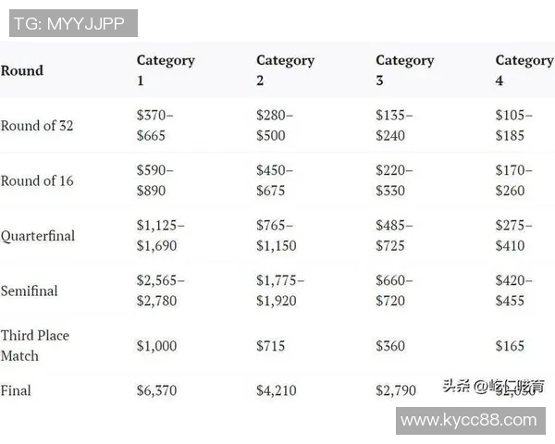This screenshot has width=555, height=444.
Task: Click the Round of 16 row label
Action: 37,180
